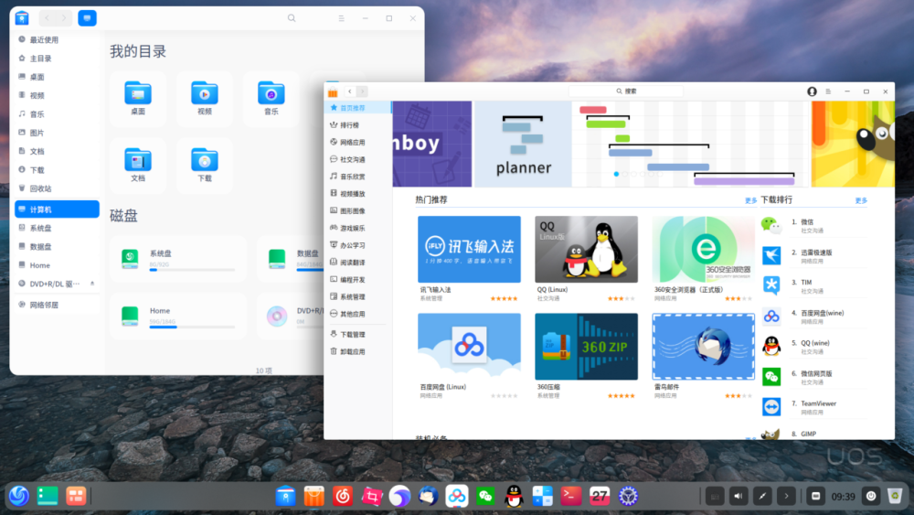
Task: Open 网络应用 category in app store
Action: tap(352, 143)
